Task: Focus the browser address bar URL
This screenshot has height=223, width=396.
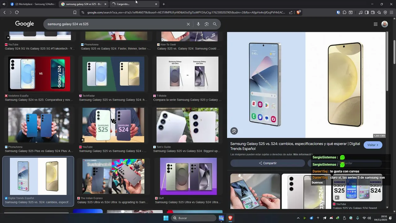Action: coord(186,12)
